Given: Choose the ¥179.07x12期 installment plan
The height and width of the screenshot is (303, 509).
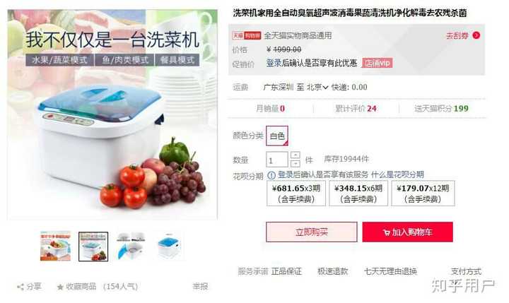Looking at the screenshot, I should [423, 194].
